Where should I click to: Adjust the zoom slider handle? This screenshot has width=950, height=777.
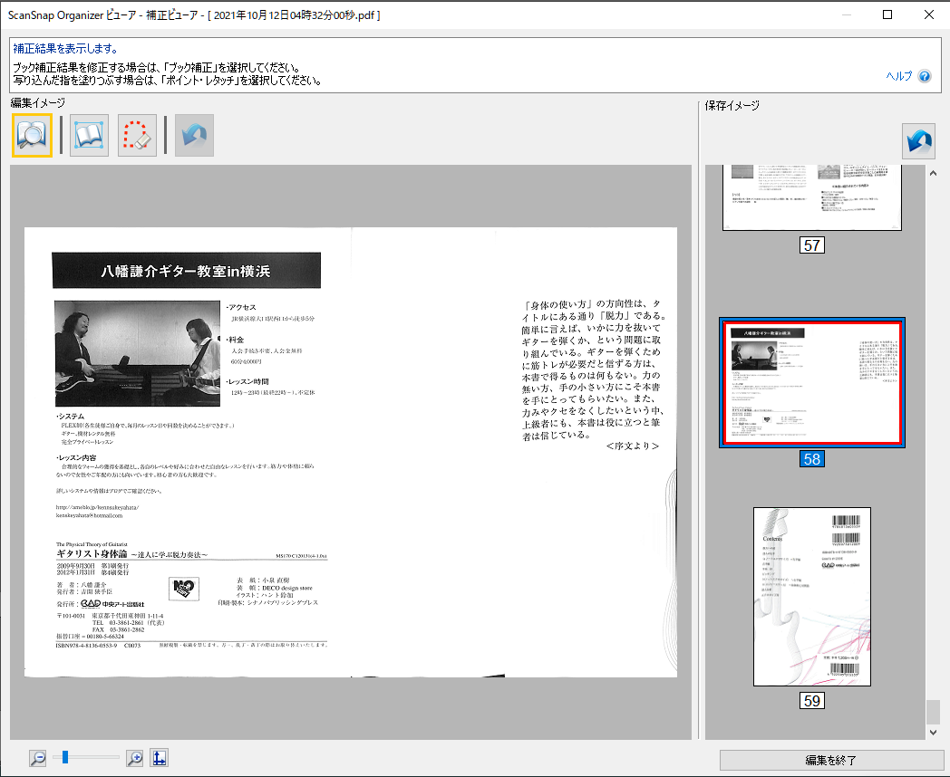pyautogui.click(x=65, y=757)
